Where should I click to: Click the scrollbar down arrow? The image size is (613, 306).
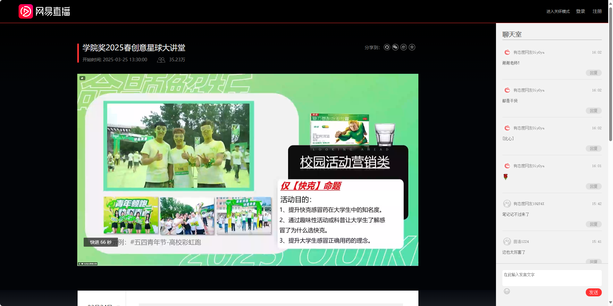coord(610,302)
